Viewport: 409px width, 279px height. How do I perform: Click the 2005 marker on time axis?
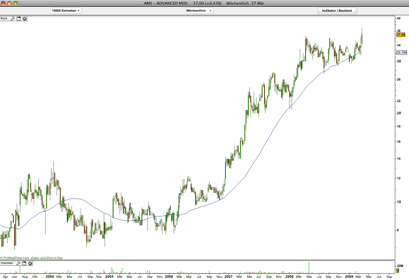(109, 277)
